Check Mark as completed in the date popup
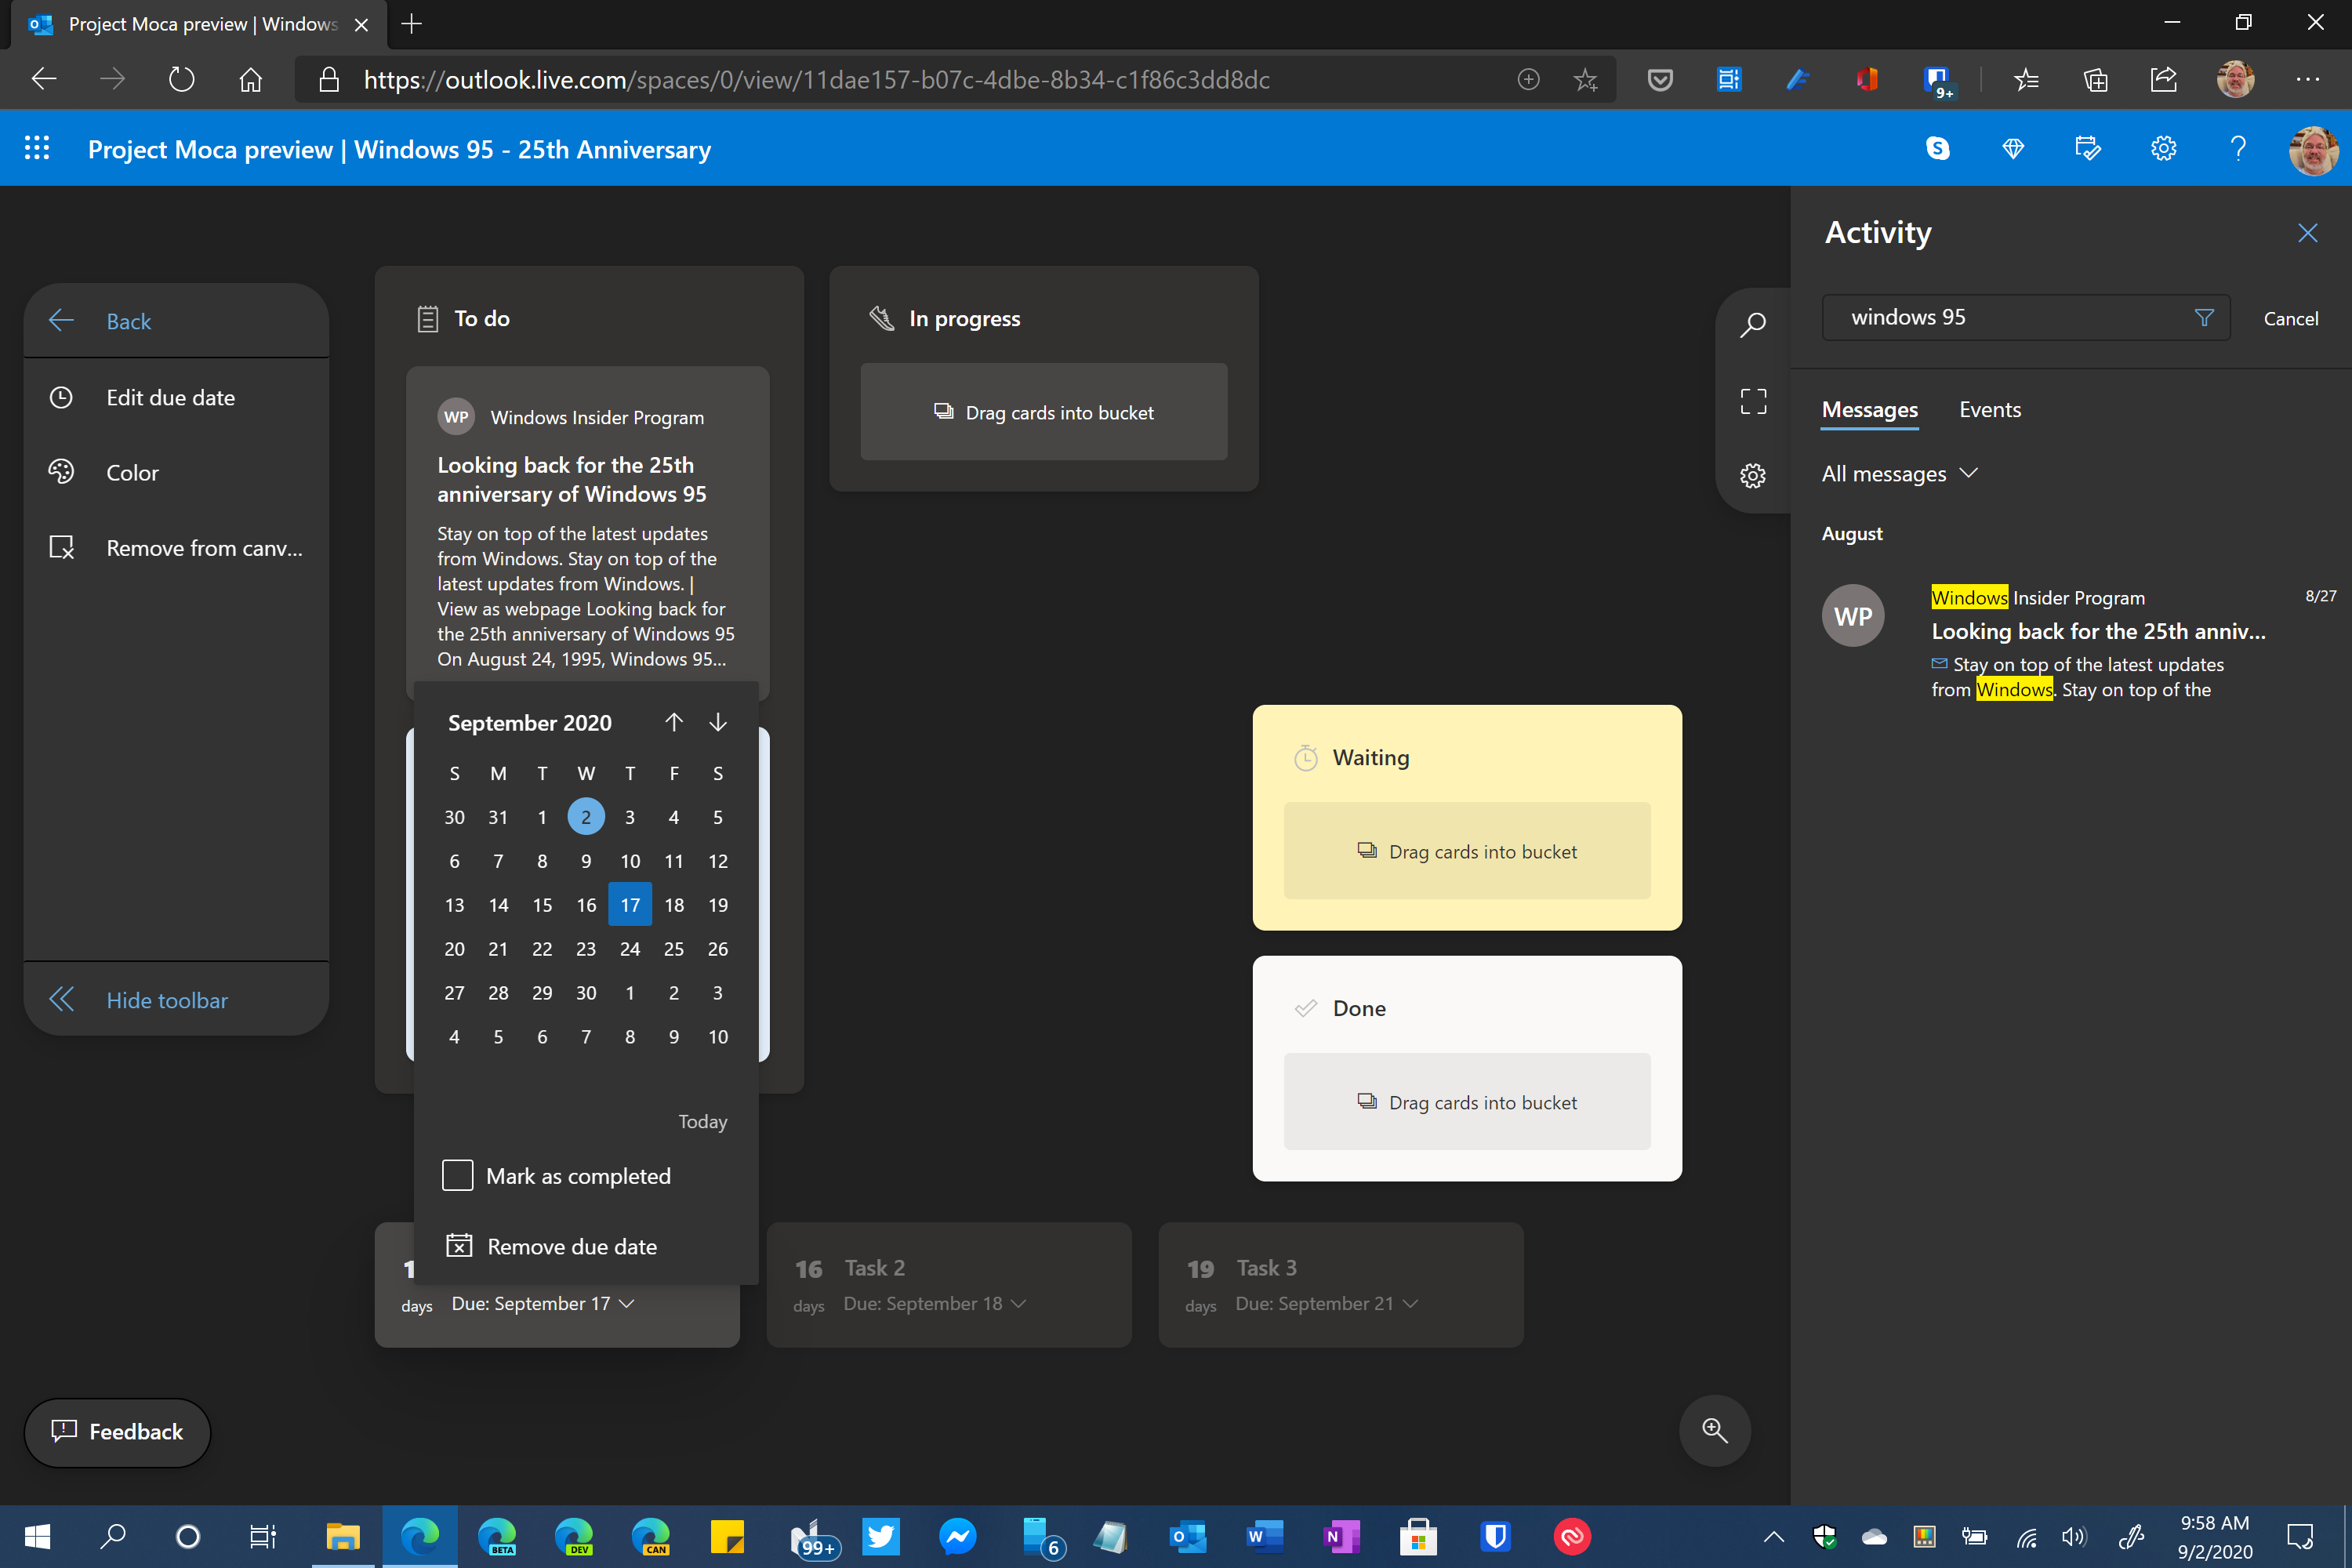Image resolution: width=2352 pixels, height=1568 pixels. pos(457,1175)
